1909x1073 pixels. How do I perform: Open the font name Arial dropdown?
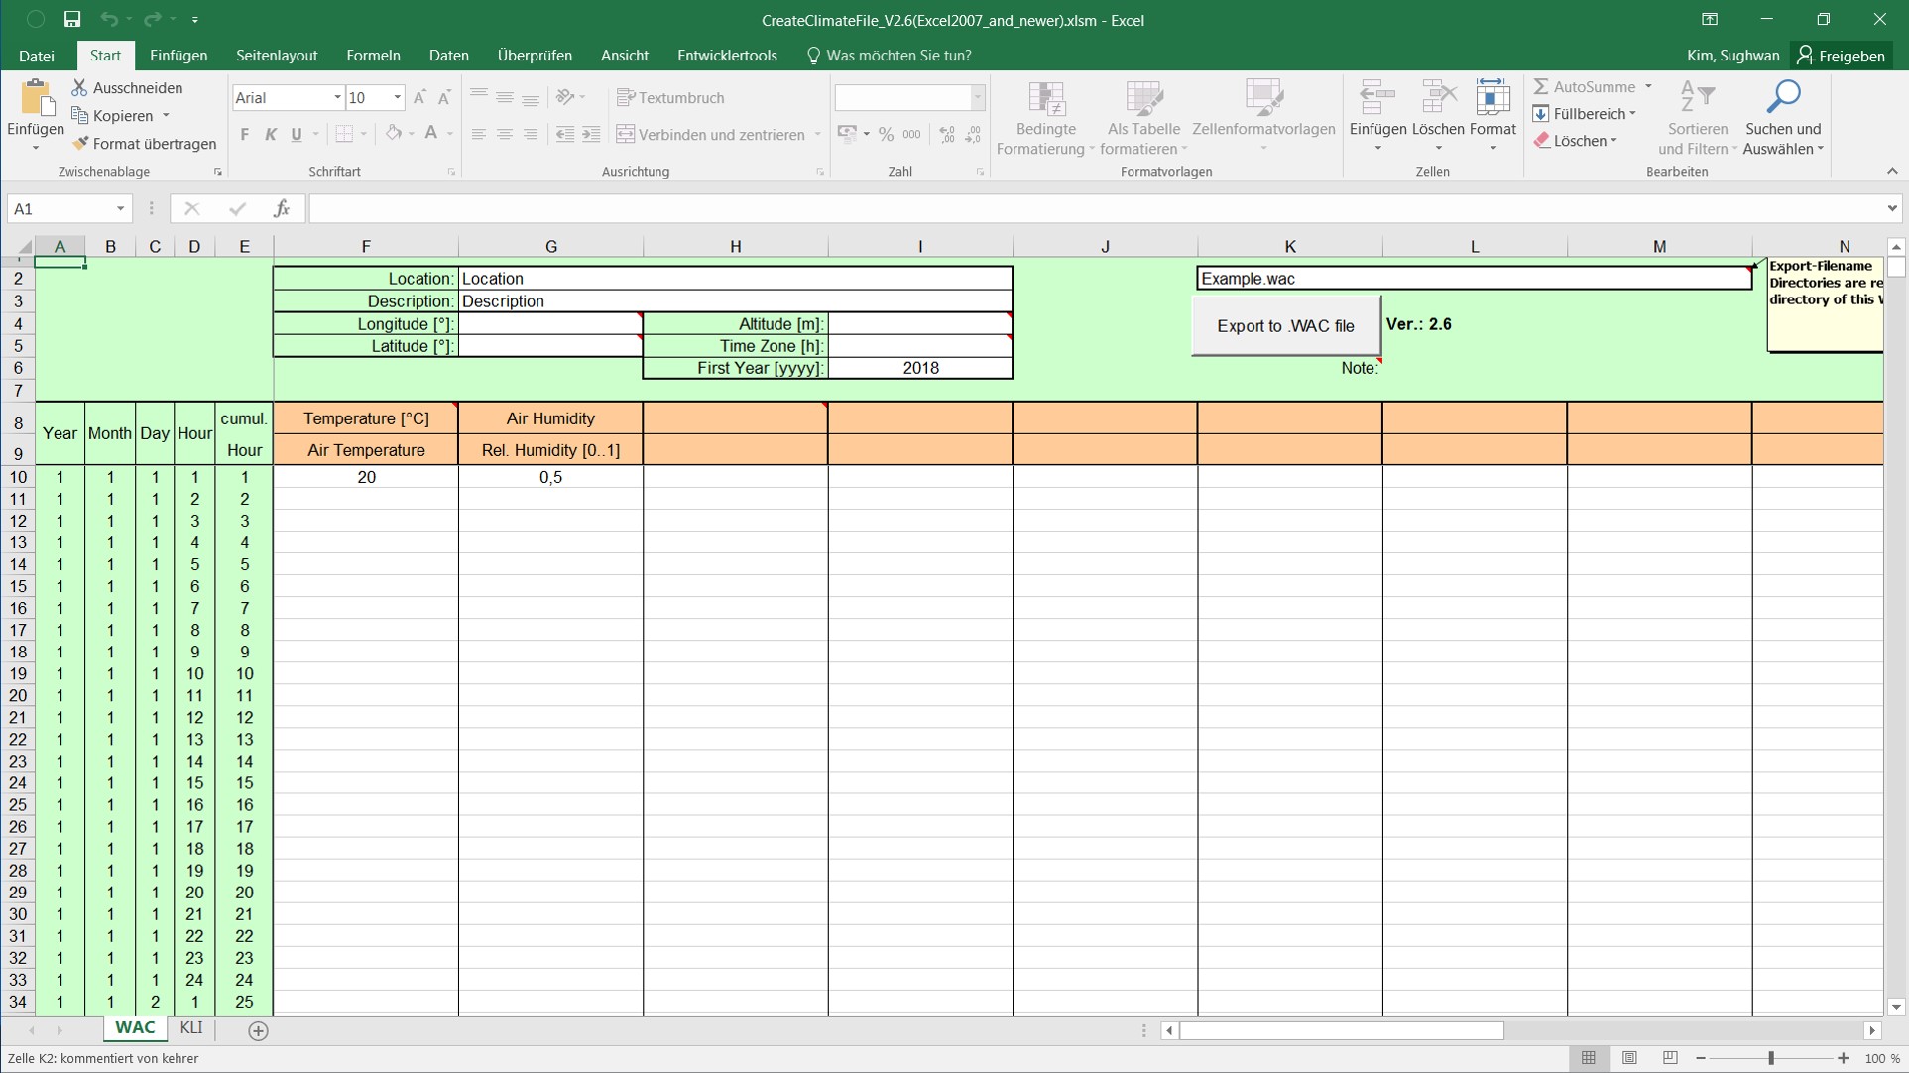coord(337,97)
